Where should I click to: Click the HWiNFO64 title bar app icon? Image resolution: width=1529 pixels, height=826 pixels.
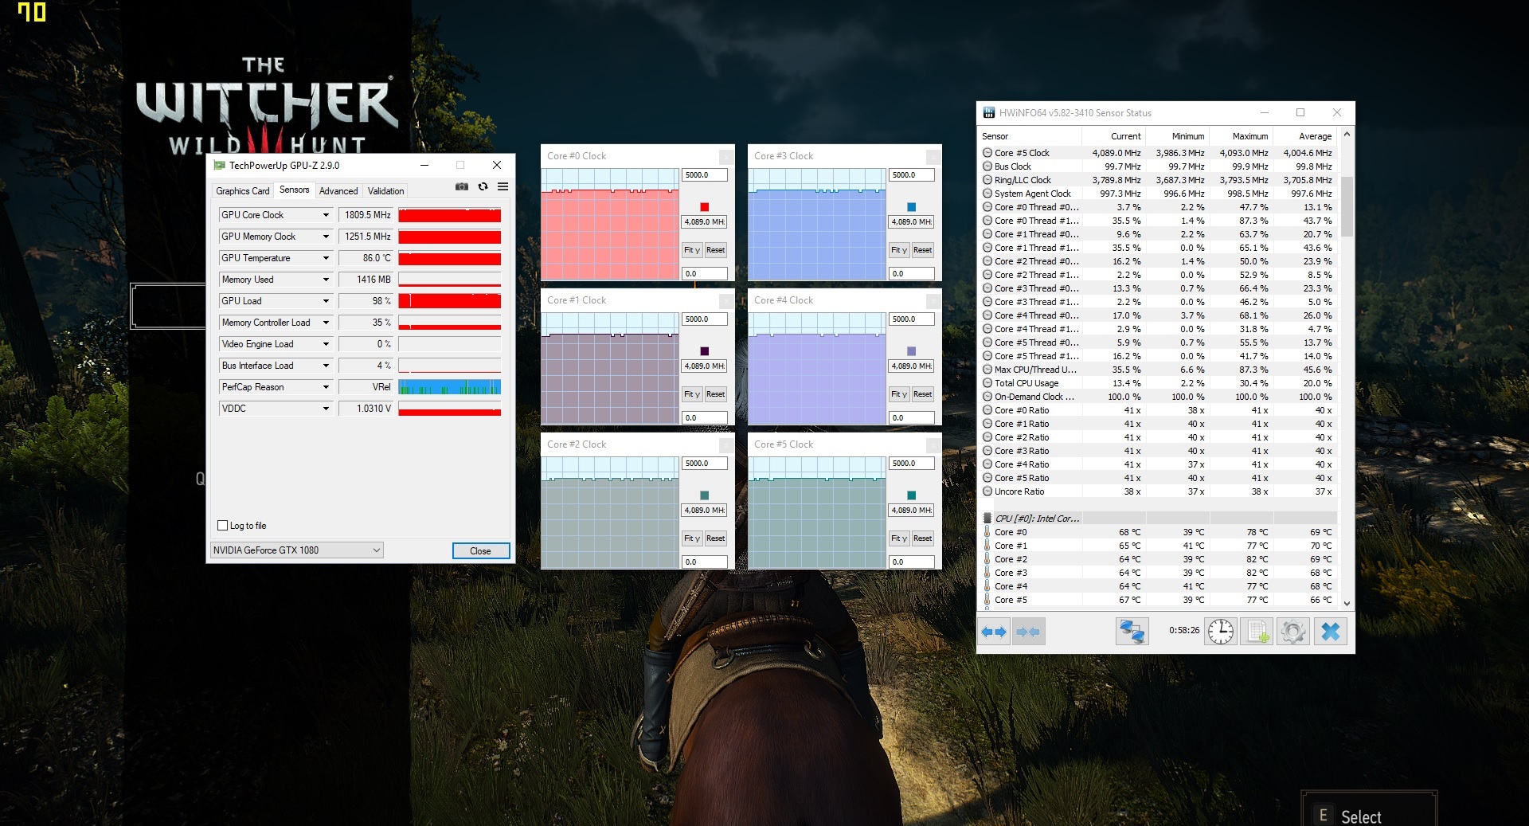[x=989, y=113]
